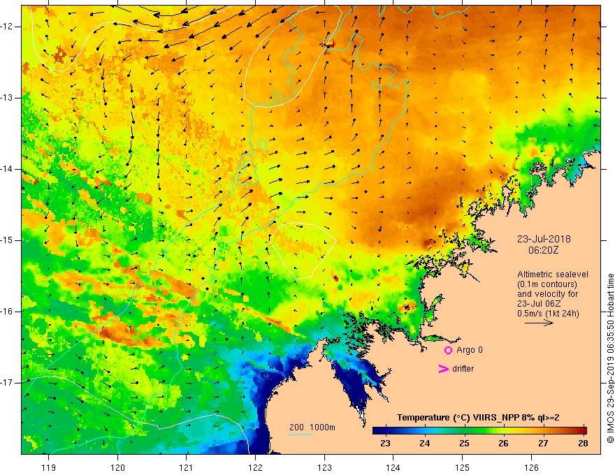Click the longitude label 121

[x=187, y=467]
